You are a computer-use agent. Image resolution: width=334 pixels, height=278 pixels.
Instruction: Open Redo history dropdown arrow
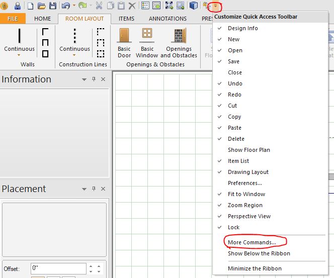[91, 6]
